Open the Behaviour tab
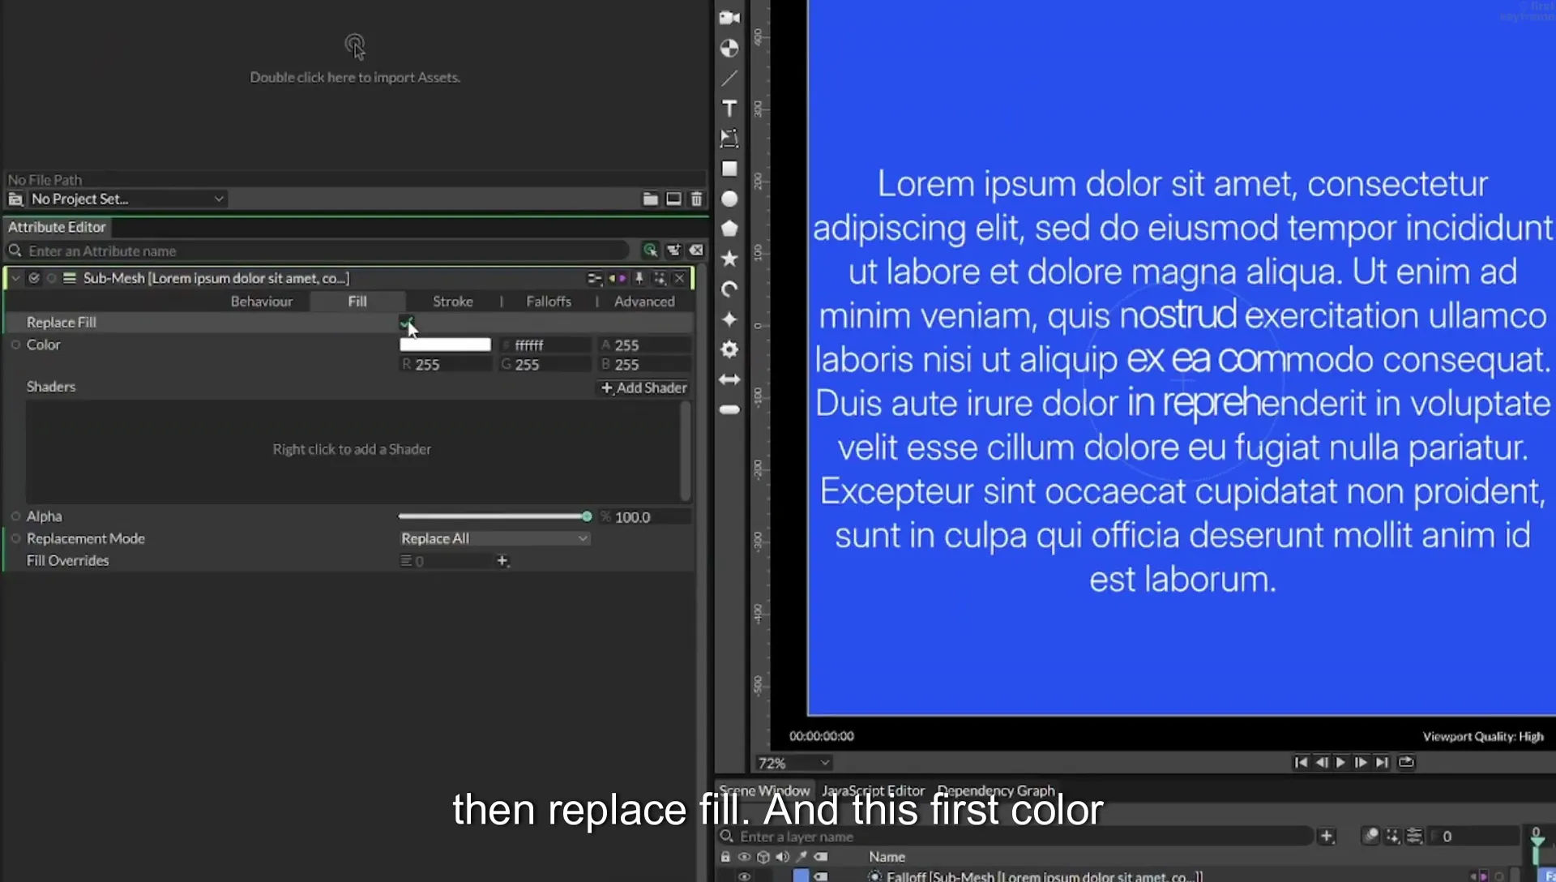 pos(262,302)
